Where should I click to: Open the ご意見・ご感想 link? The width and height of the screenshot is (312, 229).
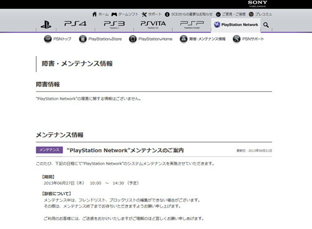click(x=234, y=14)
